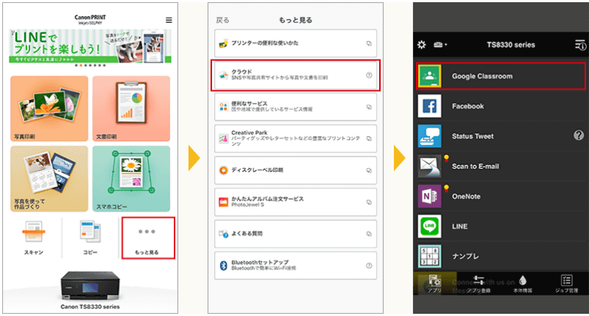589x316 pixels.
Task: Open the info list icon beside TS8330 series
Action: [x=580, y=45]
